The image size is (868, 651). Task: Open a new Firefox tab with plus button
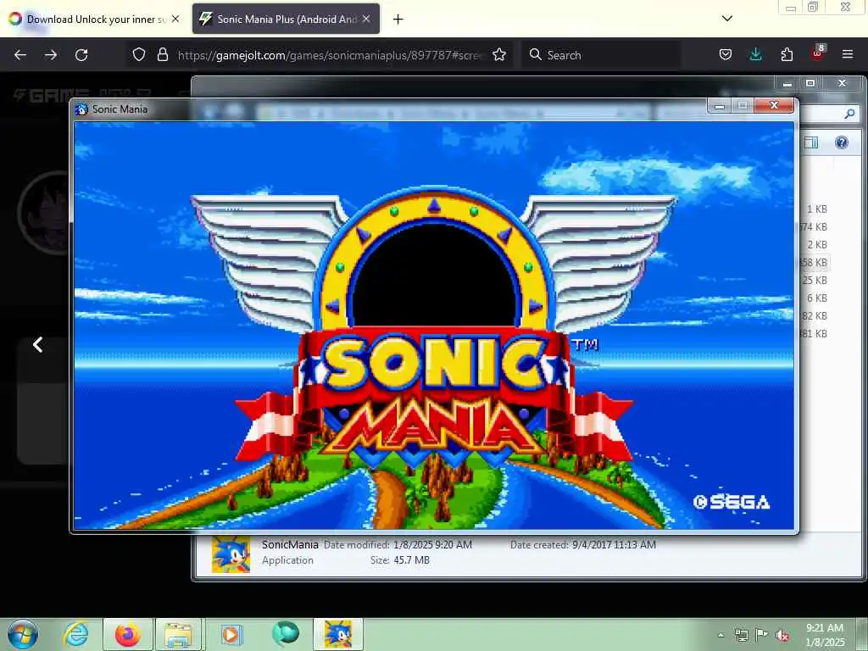click(x=398, y=19)
